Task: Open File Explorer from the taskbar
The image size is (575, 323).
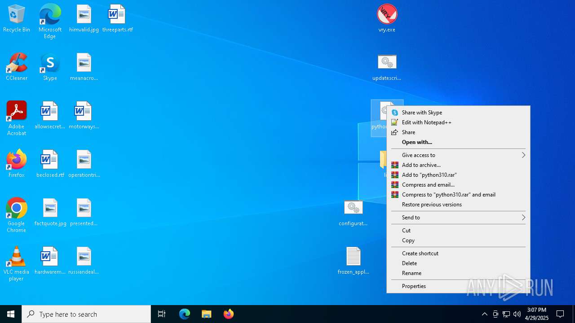Action: pyautogui.click(x=206, y=314)
